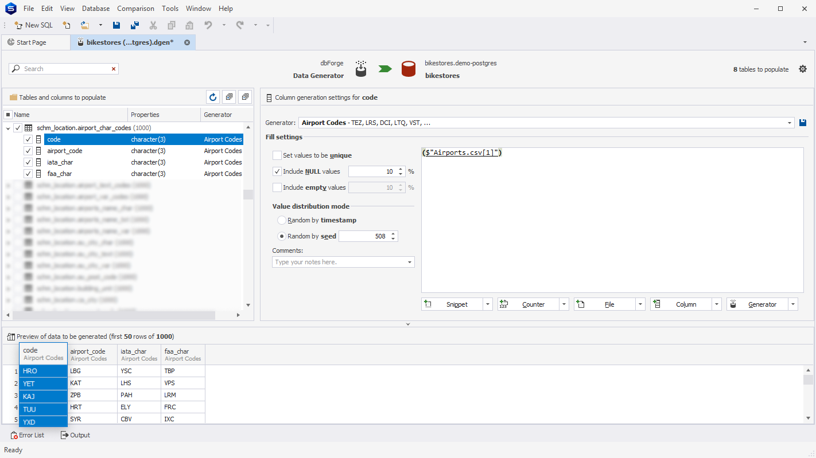
Task: Click the search box in the header
Action: (64, 69)
